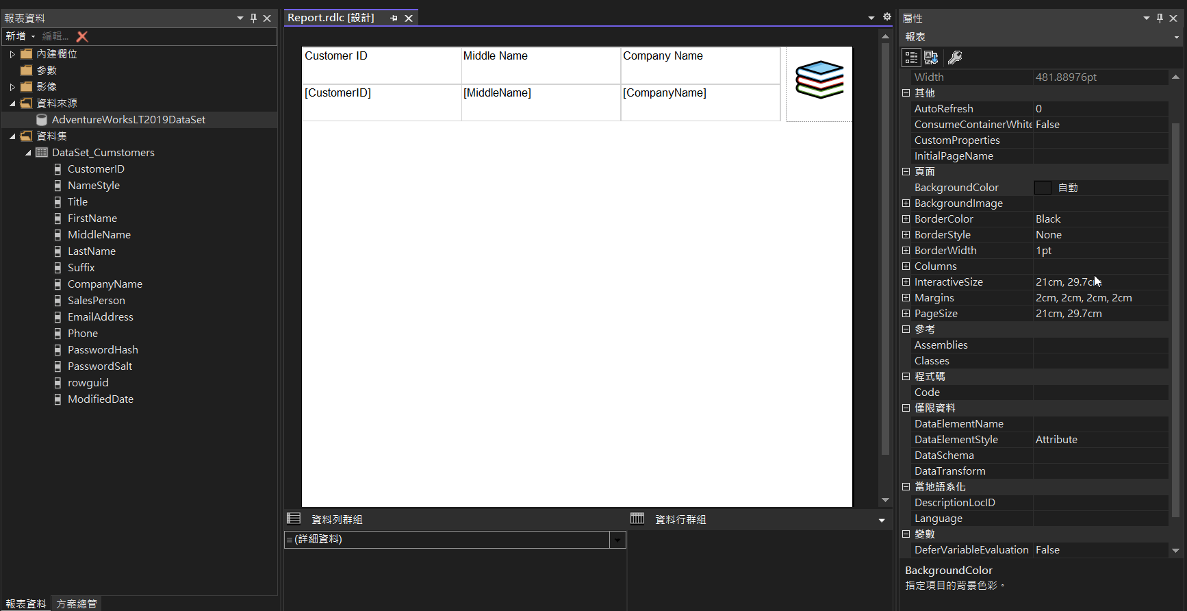Open the 新增 dropdown in Report Data
This screenshot has width=1187, height=611.
pyautogui.click(x=20, y=36)
